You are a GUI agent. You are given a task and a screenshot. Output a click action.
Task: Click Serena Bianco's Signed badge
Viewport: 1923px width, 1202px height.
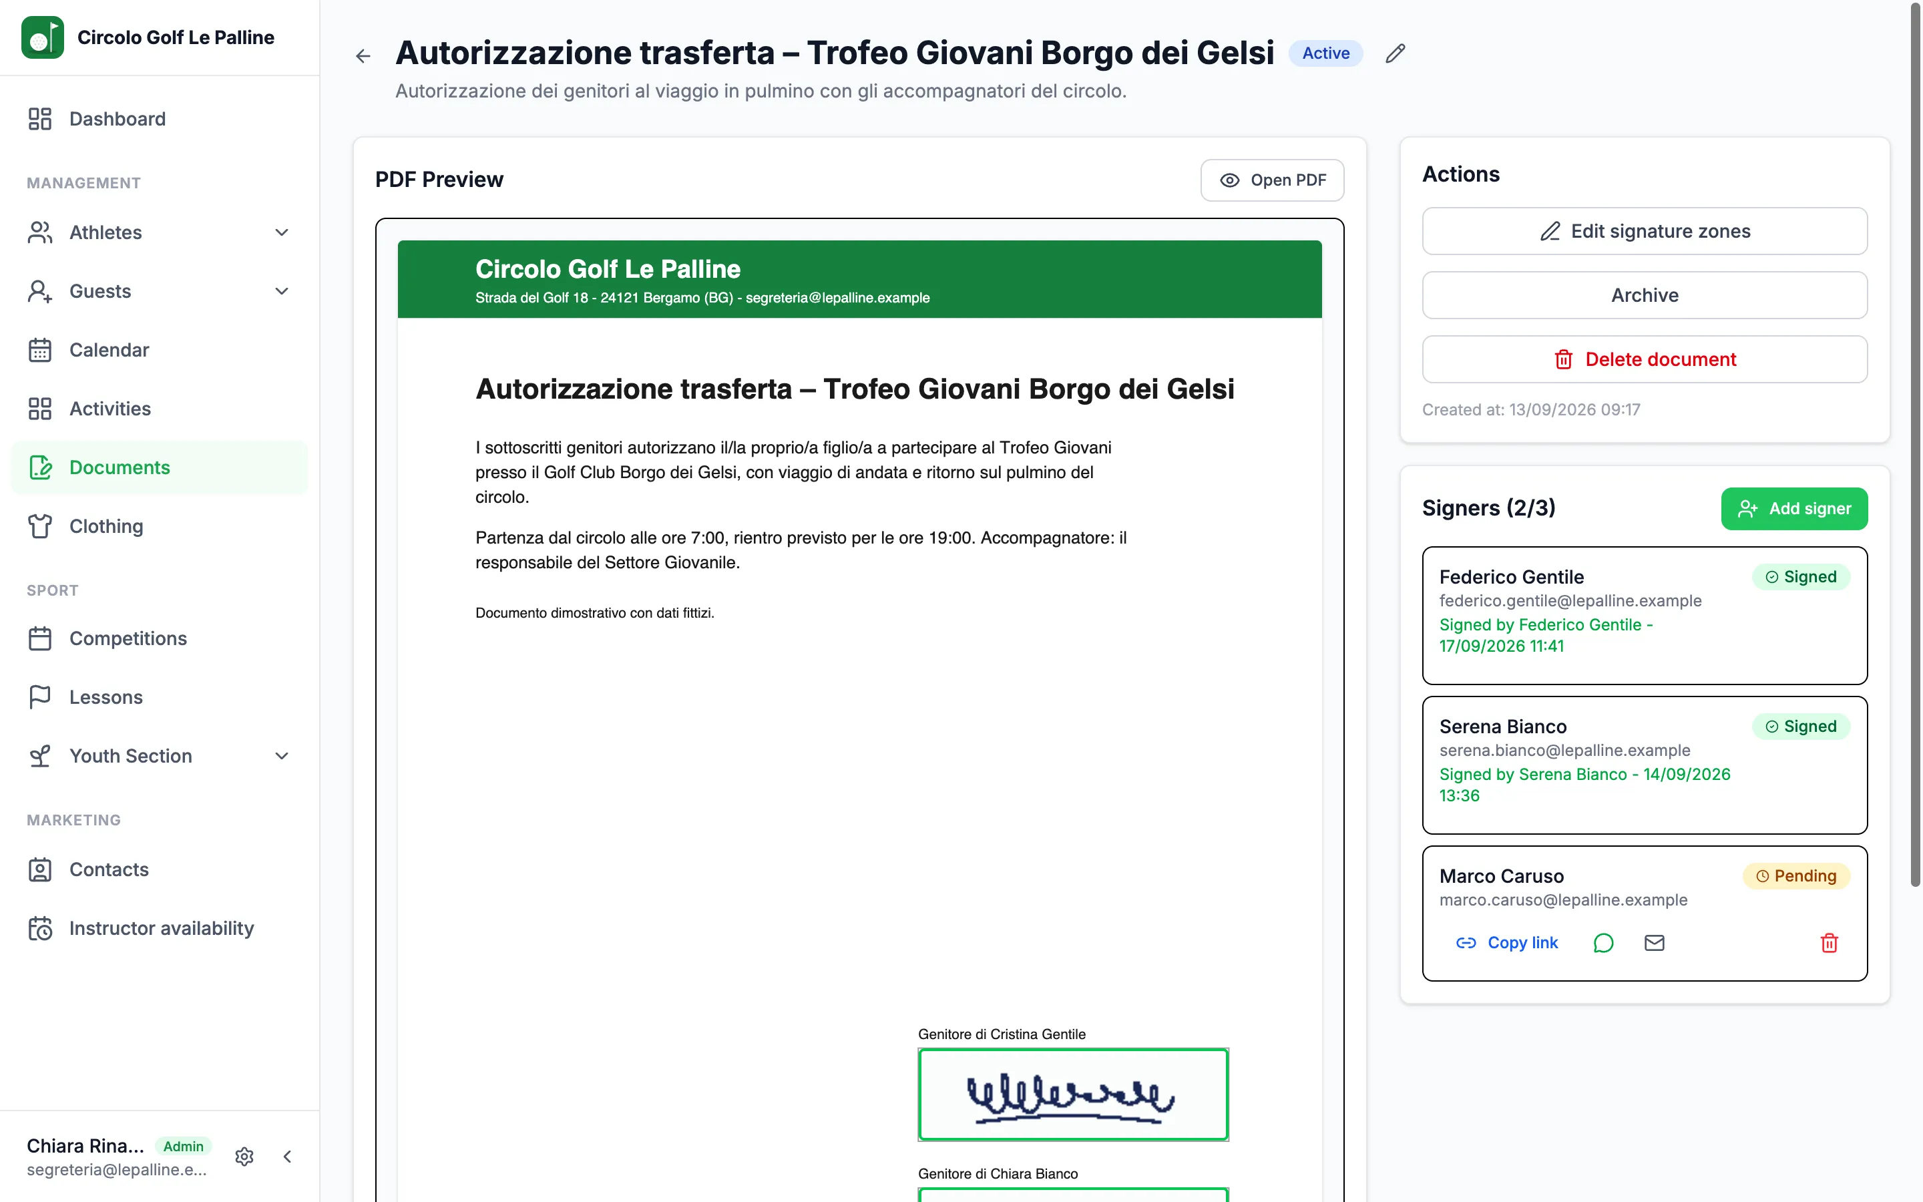pyautogui.click(x=1801, y=727)
